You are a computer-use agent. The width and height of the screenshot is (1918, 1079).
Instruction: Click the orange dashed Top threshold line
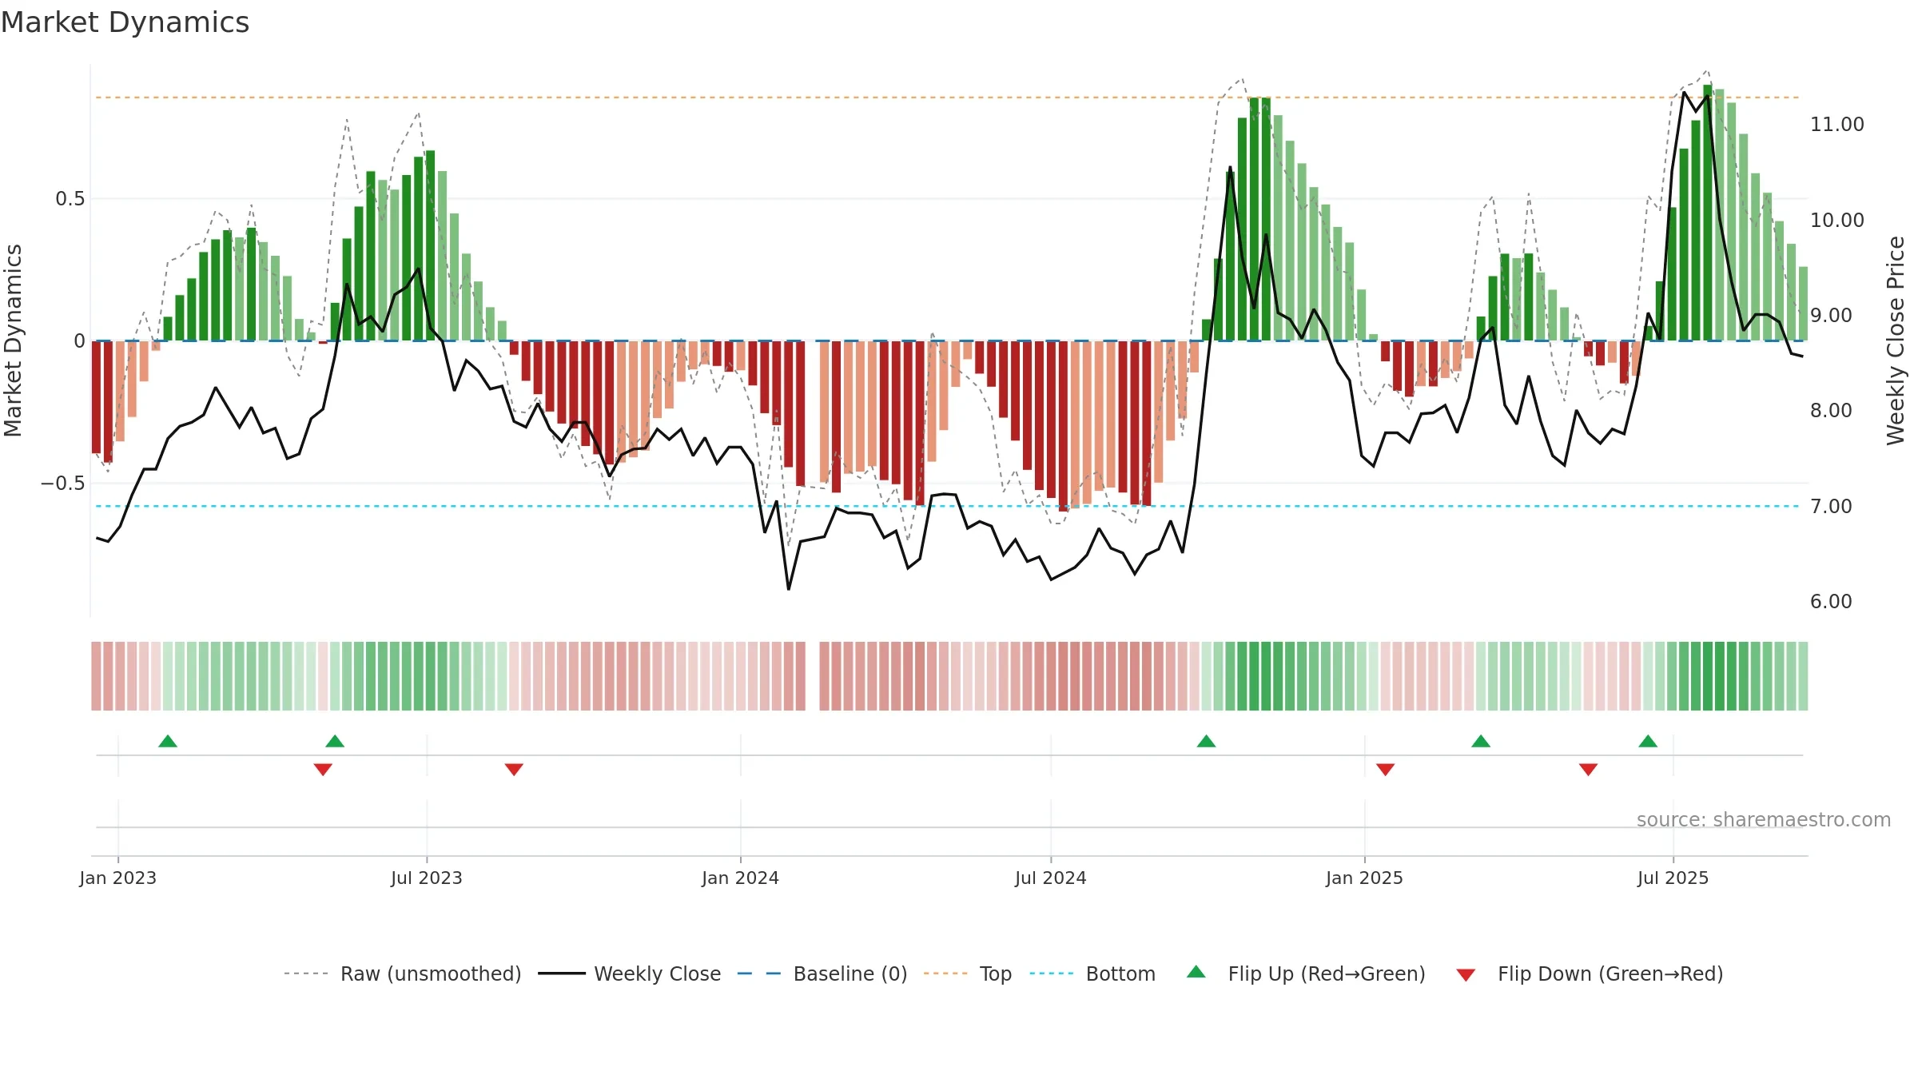point(947,98)
